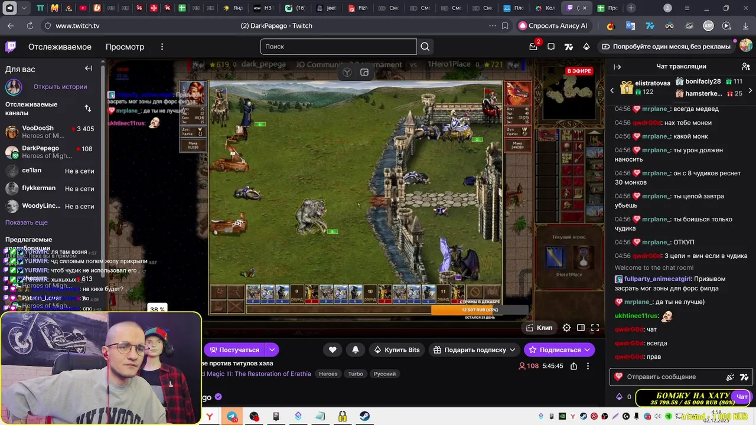Open the whispers chat bubble icon

[x=551, y=47]
